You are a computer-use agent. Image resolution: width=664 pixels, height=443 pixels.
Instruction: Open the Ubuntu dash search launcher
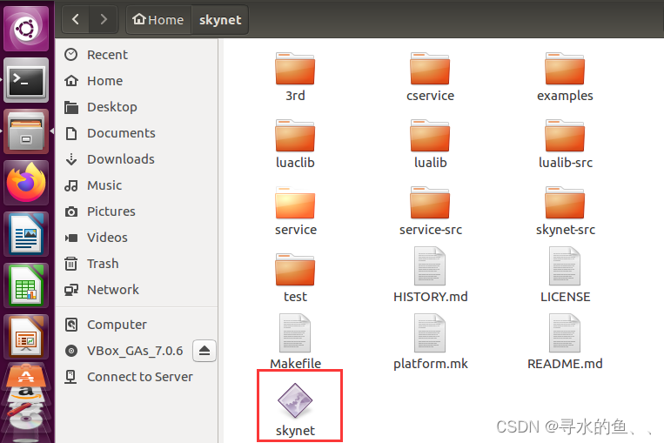pos(26,29)
